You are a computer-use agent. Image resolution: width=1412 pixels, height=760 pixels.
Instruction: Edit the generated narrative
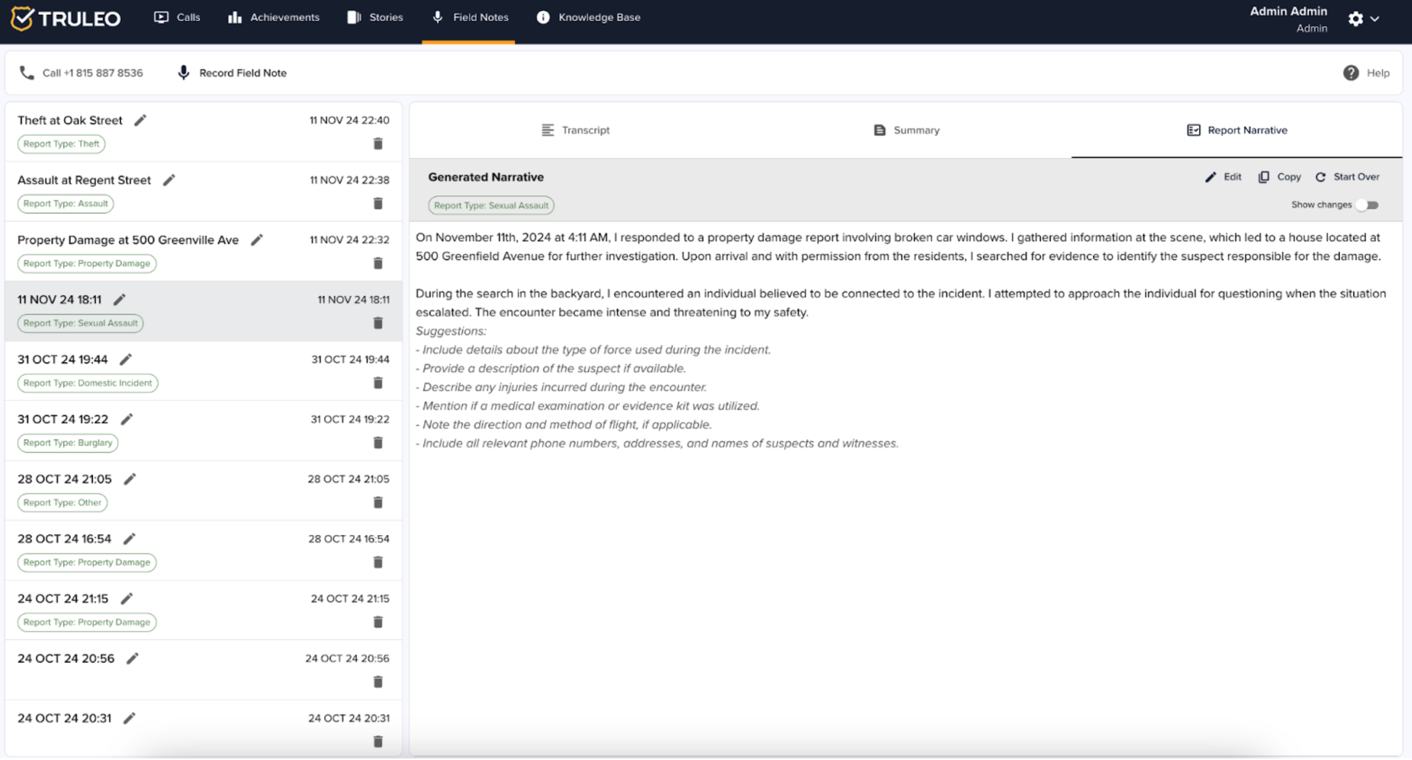pos(1223,177)
